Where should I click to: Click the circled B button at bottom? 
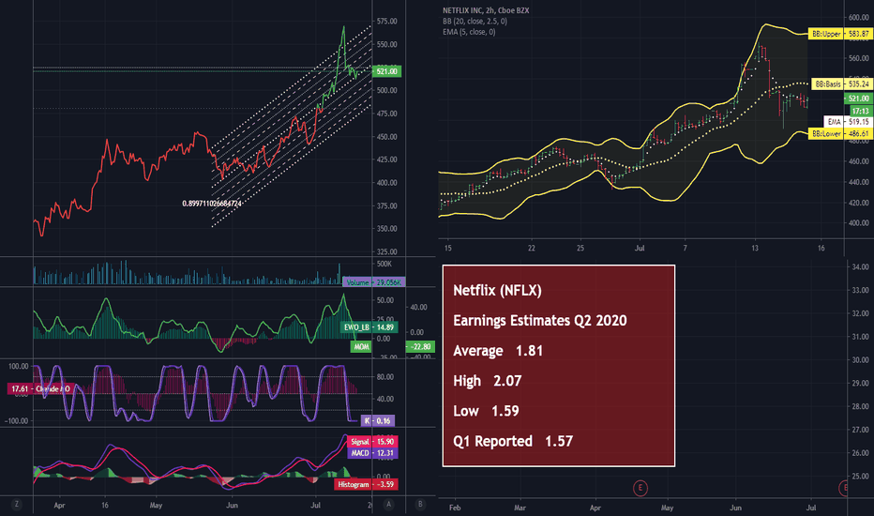pyautogui.click(x=420, y=505)
